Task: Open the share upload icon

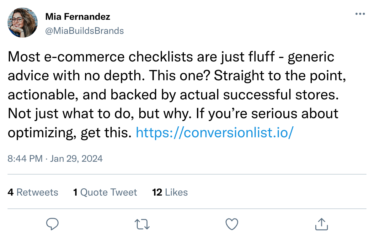Action: coord(321,224)
